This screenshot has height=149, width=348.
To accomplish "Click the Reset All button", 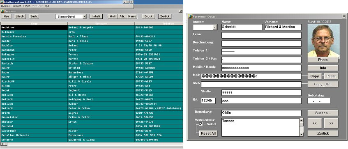I will click(208, 133).
